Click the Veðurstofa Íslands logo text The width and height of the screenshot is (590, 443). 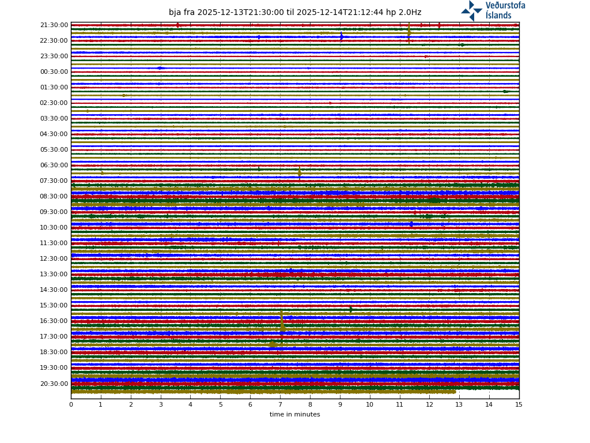coord(505,10)
